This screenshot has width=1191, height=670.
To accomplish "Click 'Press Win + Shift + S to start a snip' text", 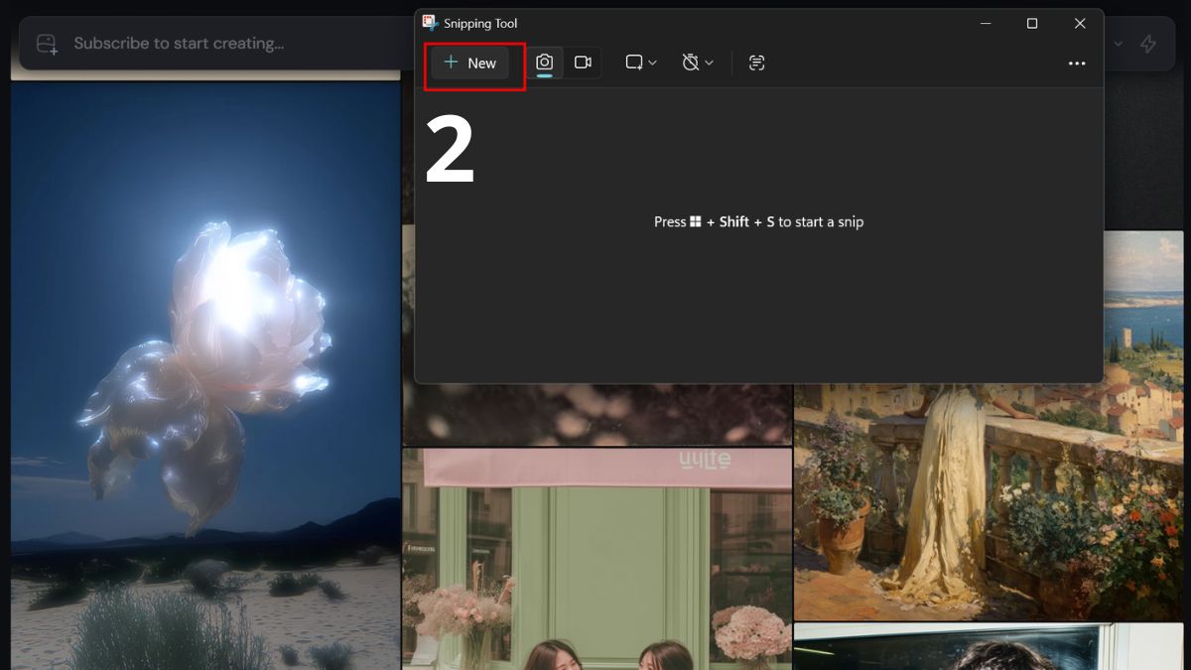I will tap(758, 222).
